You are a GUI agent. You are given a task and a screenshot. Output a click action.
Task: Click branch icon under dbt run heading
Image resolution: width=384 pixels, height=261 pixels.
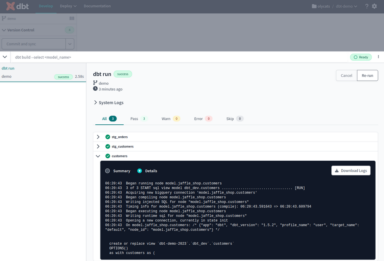pyautogui.click(x=95, y=83)
